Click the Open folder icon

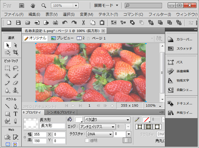pos(28,23)
